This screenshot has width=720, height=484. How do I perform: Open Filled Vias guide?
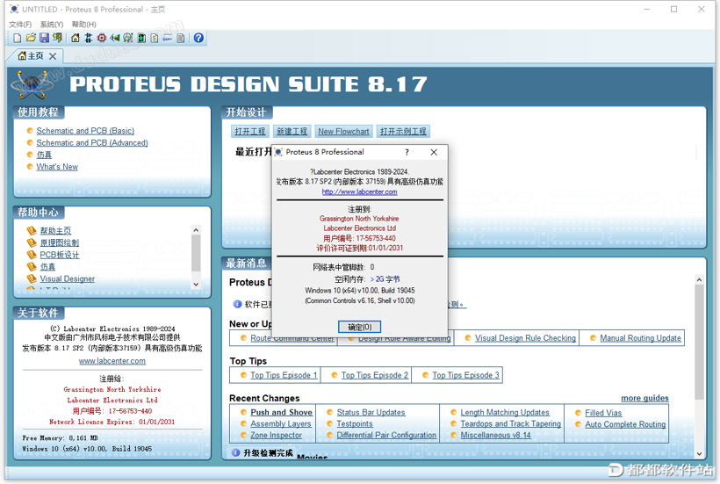pos(603,413)
